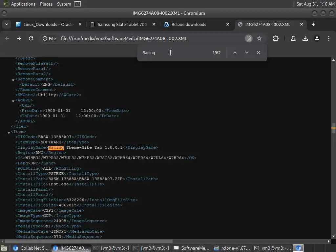The height and width of the screenshot is (252, 336).
Task: Open the System menu
Action: click(x=64, y=4)
